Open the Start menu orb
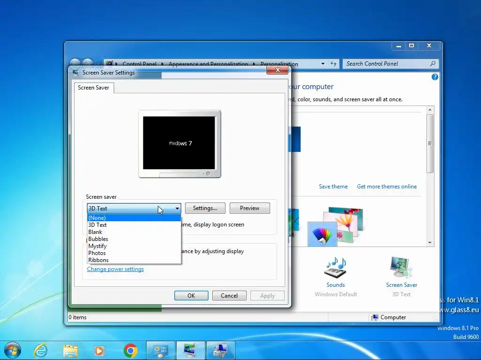Screen dimensions: 481x360 point(13,351)
